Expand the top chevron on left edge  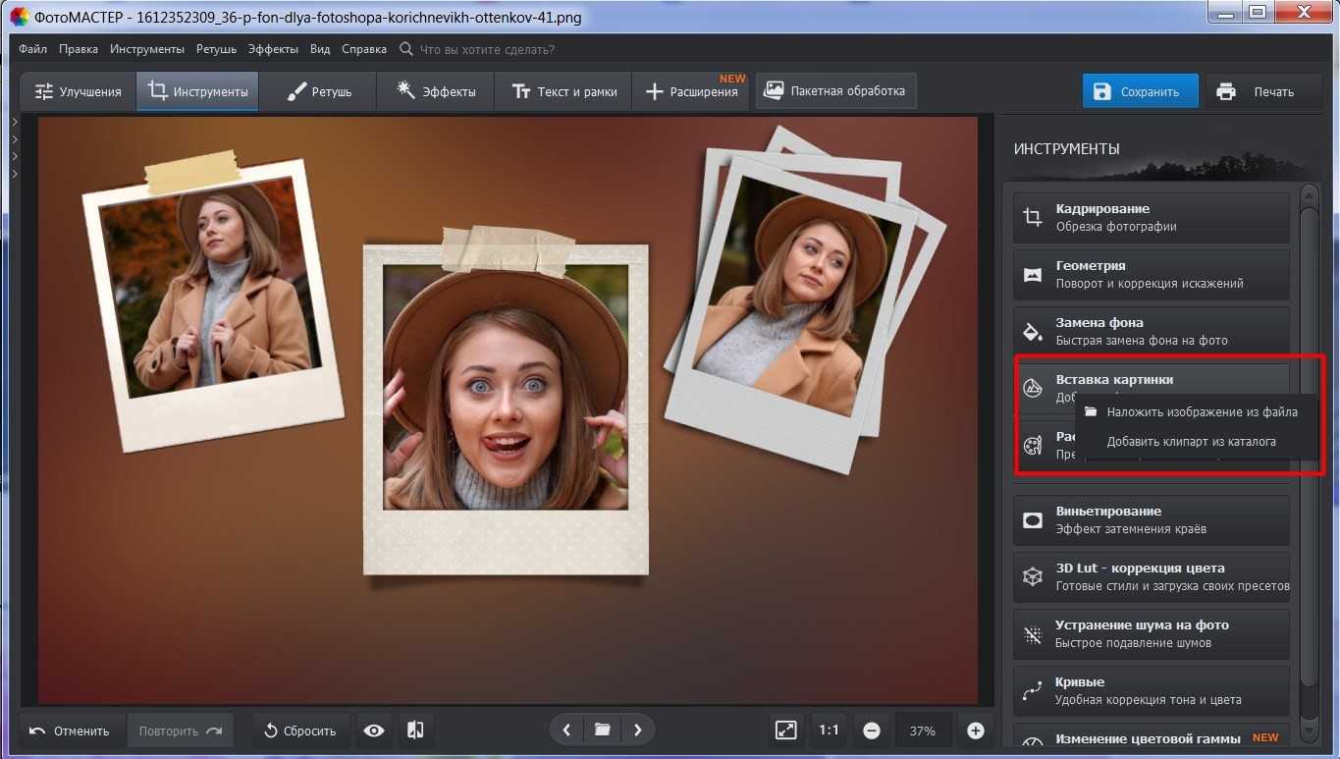[15, 122]
